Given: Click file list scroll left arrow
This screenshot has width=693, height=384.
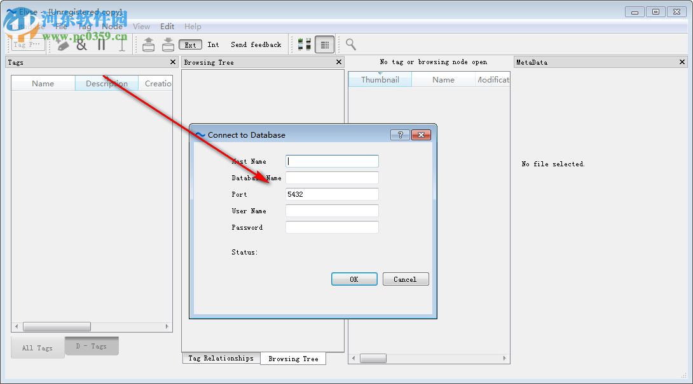Looking at the screenshot, I should (x=353, y=359).
